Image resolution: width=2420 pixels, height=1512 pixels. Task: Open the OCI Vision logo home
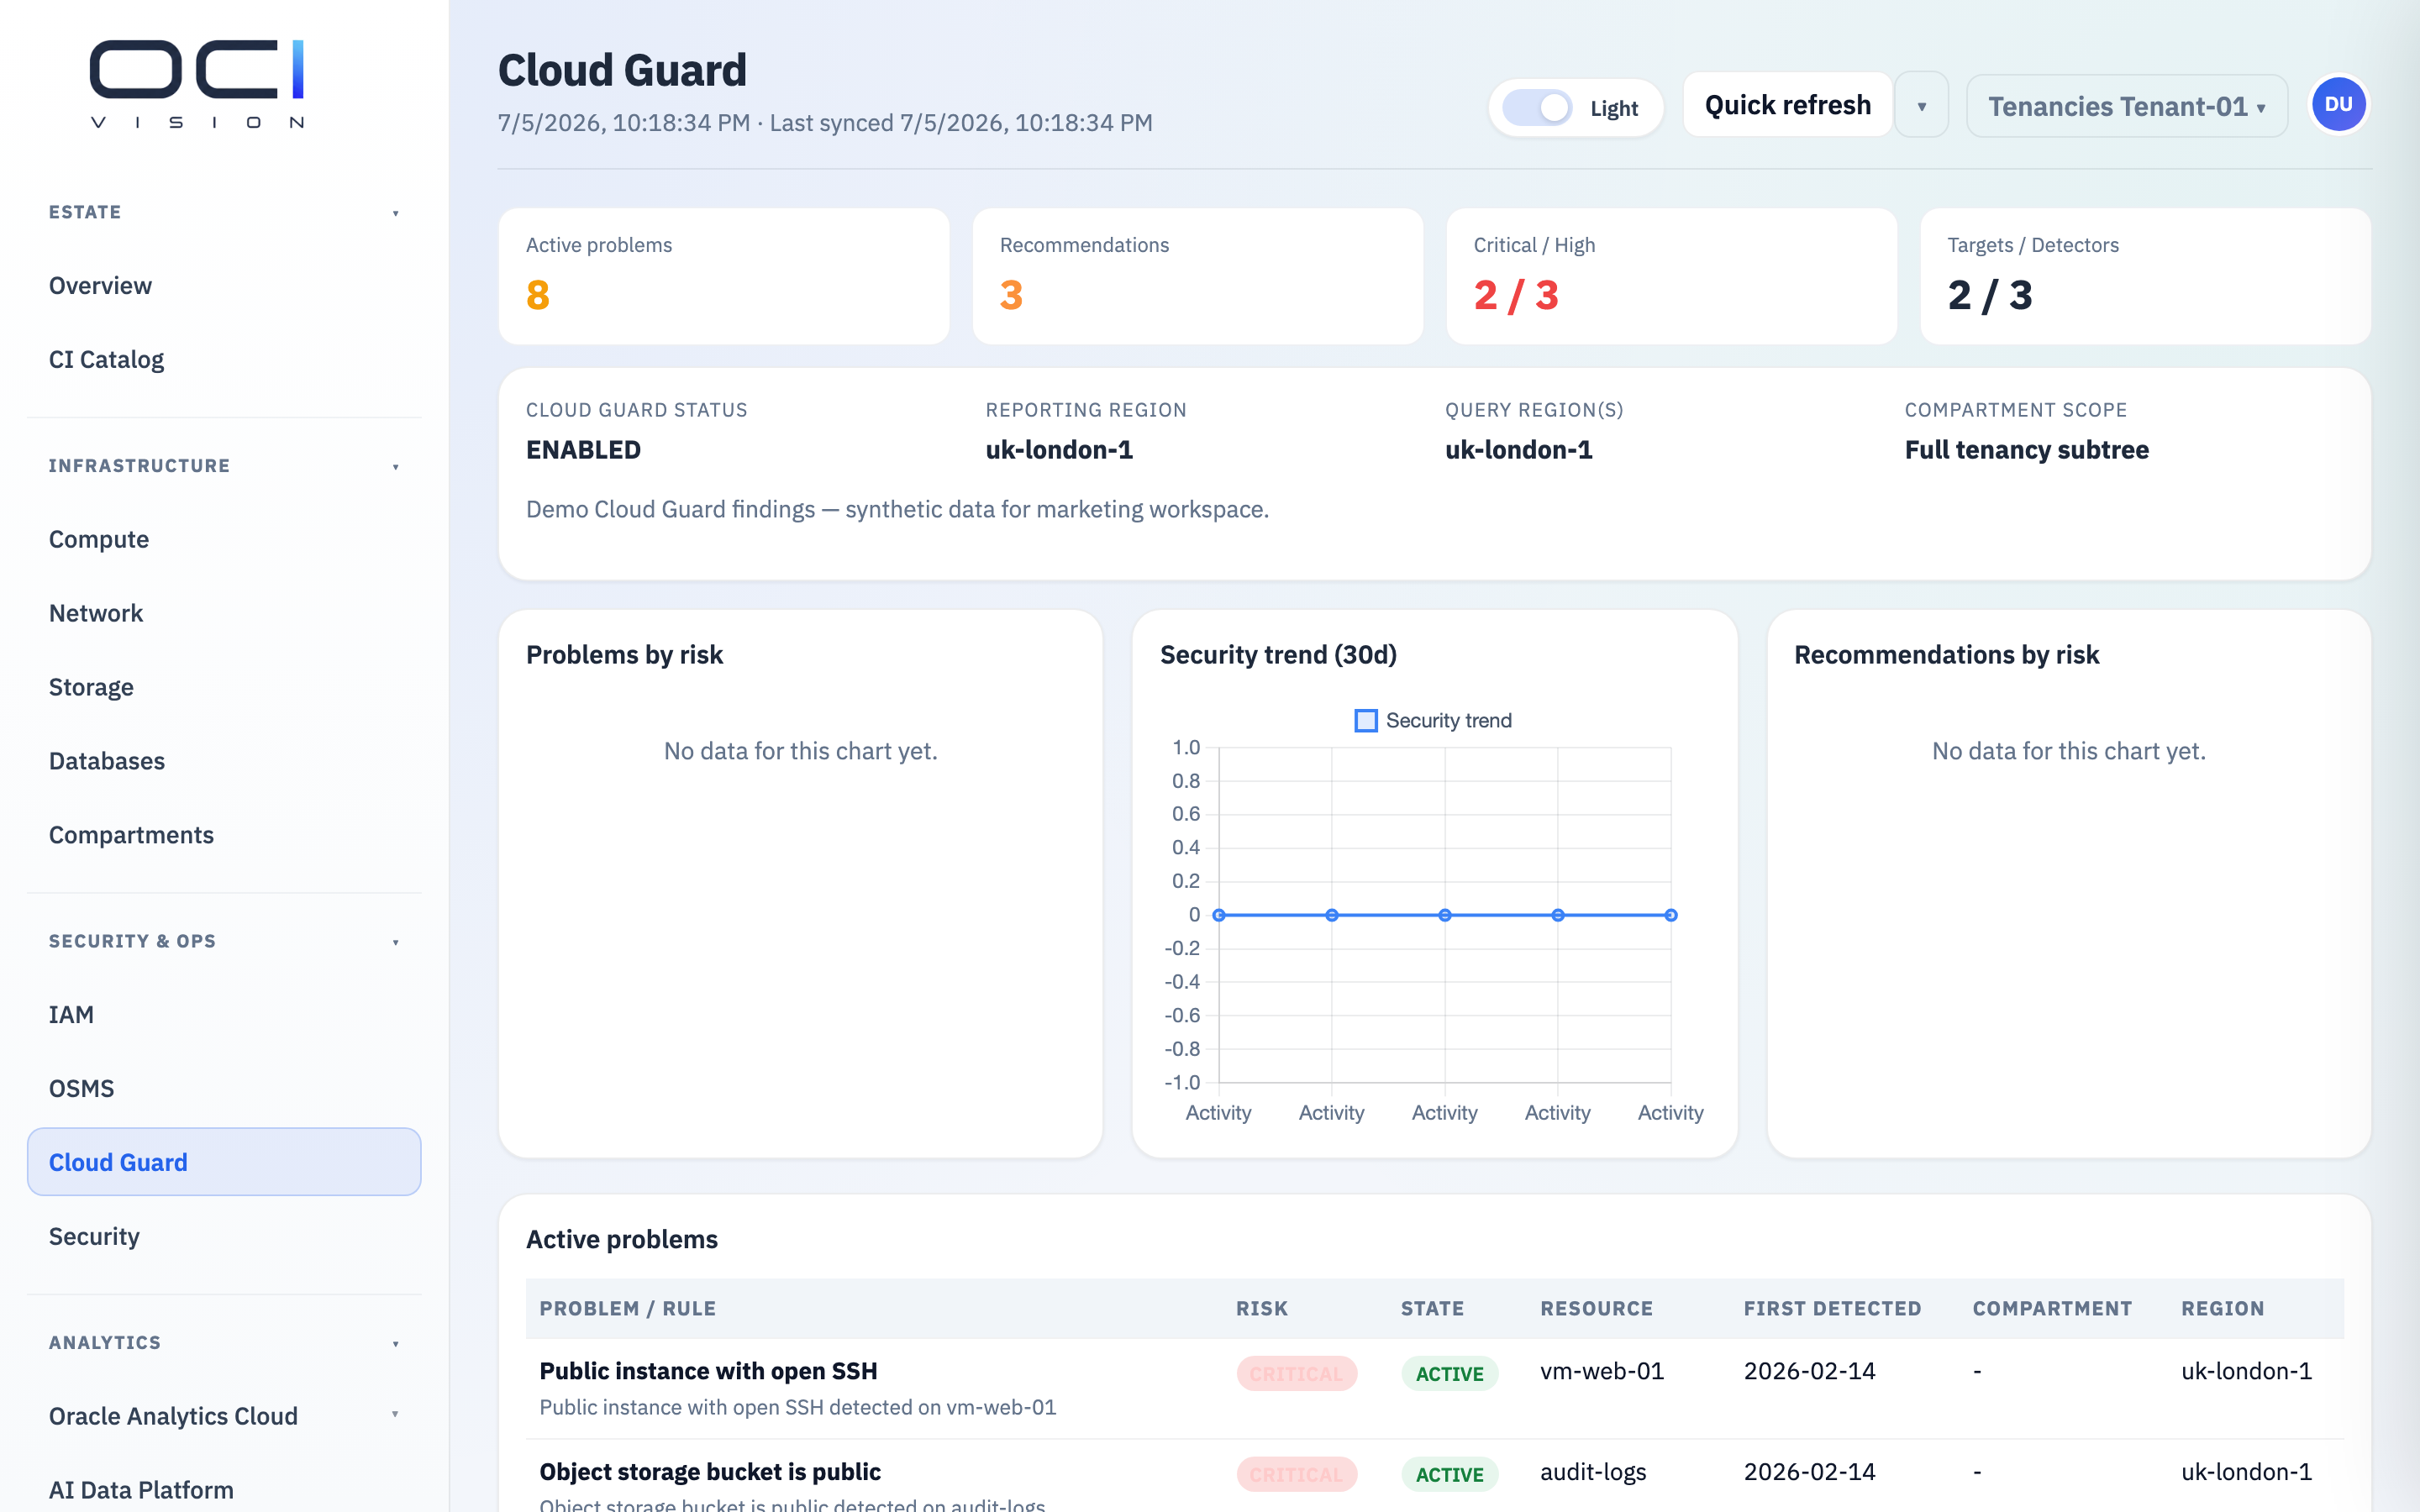[197, 84]
